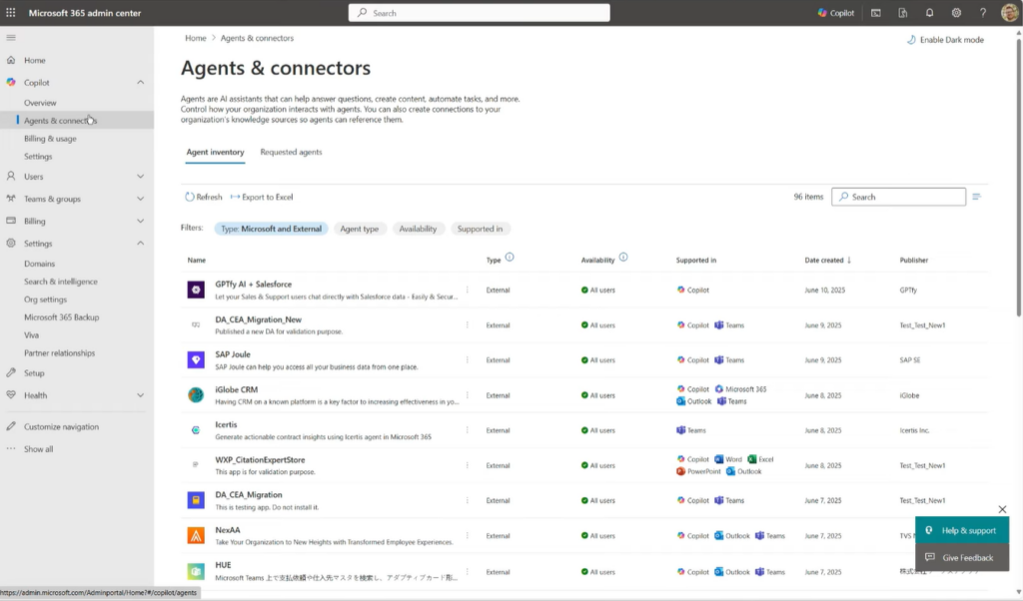Open more options for NexAA row
1023x601 pixels.
coord(468,536)
